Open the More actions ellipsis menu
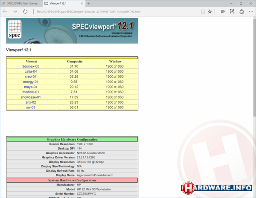Screen dimensions: 256x198 tap(251, 11)
